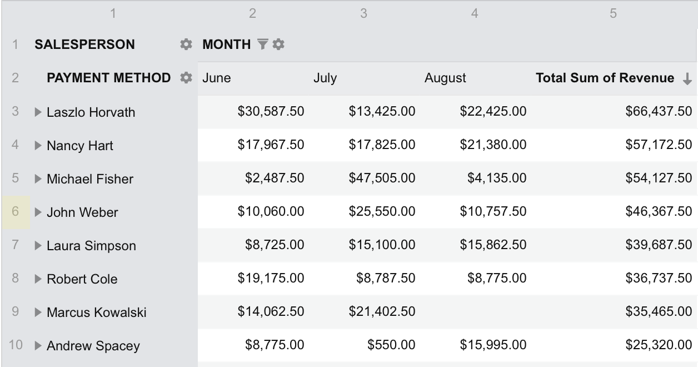The image size is (698, 367).
Task: Select the August column header
Action: click(x=445, y=78)
